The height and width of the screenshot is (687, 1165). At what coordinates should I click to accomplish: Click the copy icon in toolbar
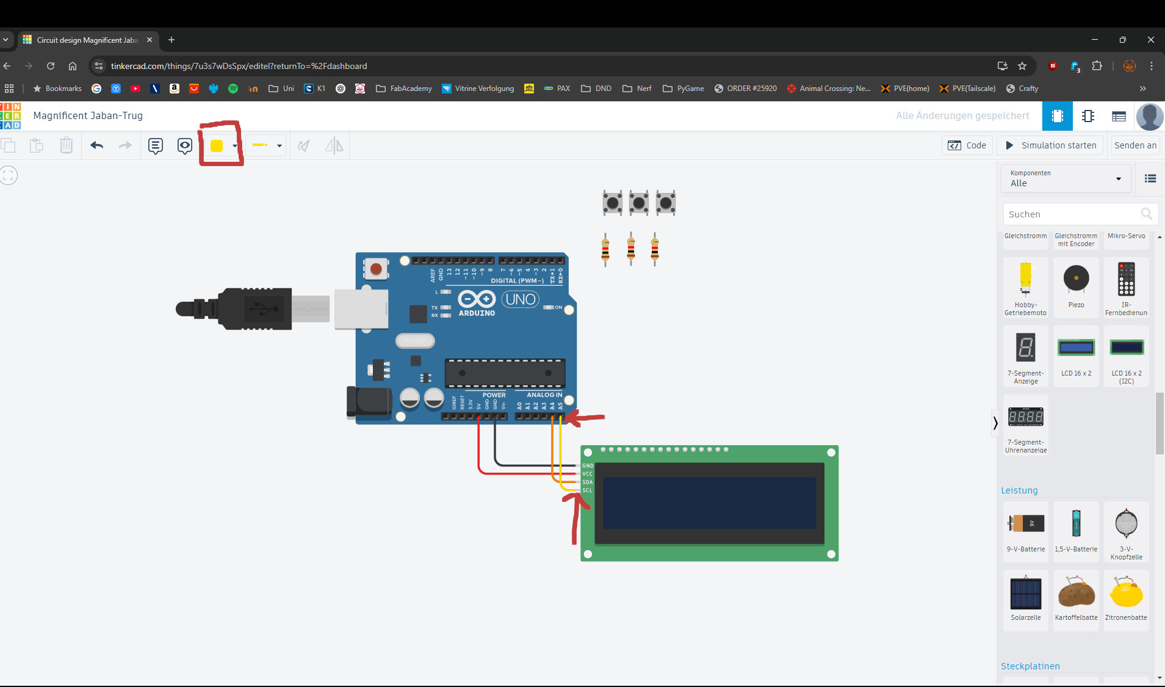pyautogui.click(x=8, y=145)
